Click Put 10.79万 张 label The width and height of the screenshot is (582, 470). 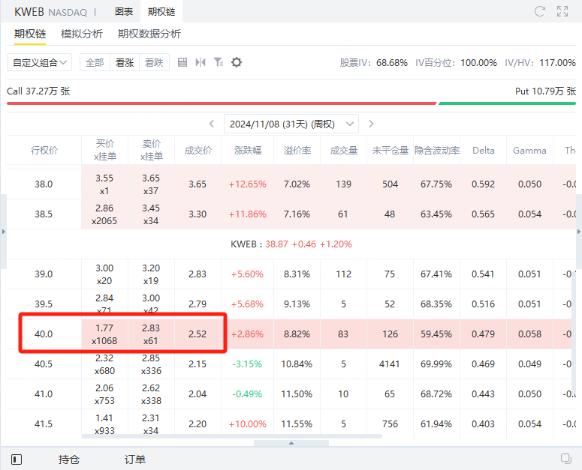tap(546, 91)
